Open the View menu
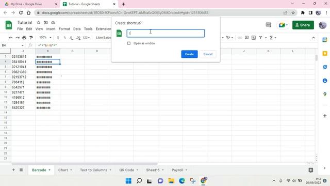 pyautogui.click(x=39, y=29)
